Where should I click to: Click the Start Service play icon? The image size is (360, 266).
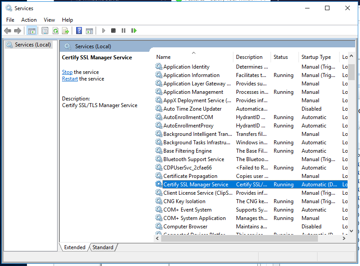(x=104, y=31)
